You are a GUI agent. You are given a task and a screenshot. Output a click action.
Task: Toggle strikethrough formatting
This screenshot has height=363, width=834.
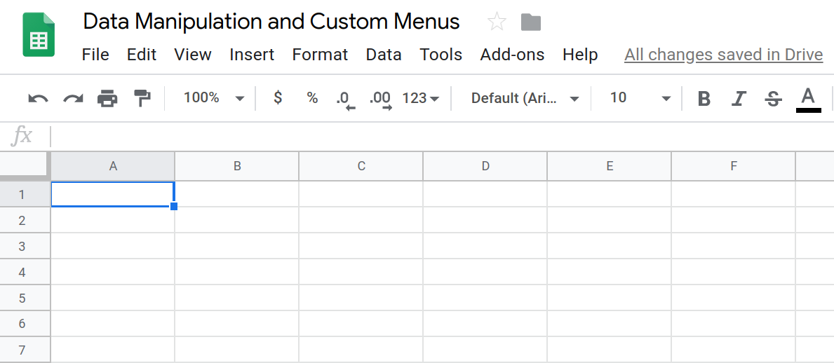774,99
